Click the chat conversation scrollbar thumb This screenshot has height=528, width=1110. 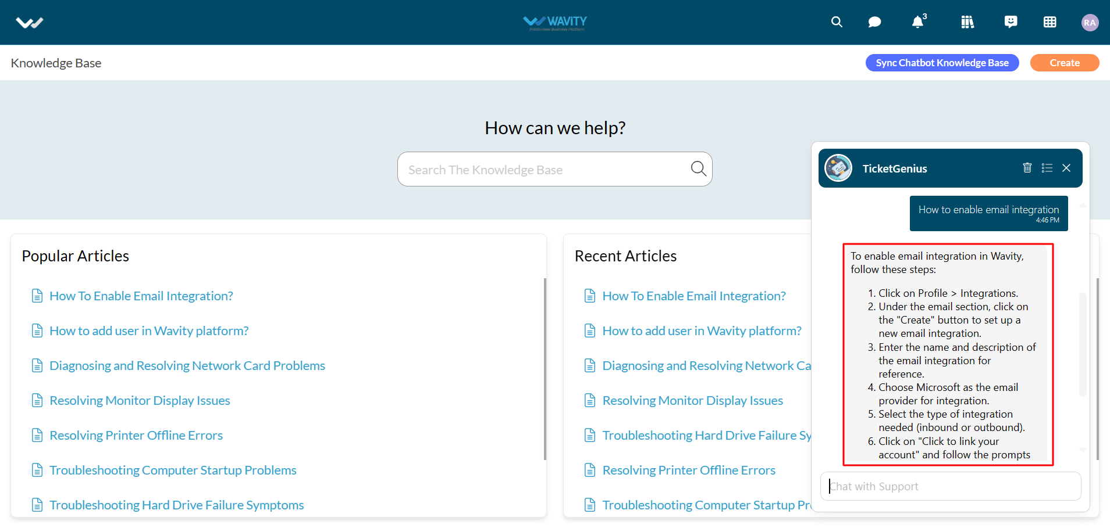(1083, 344)
